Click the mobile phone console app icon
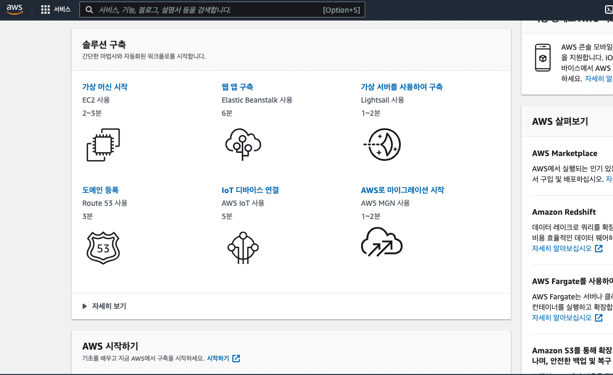Image resolution: width=613 pixels, height=375 pixels. click(x=543, y=58)
